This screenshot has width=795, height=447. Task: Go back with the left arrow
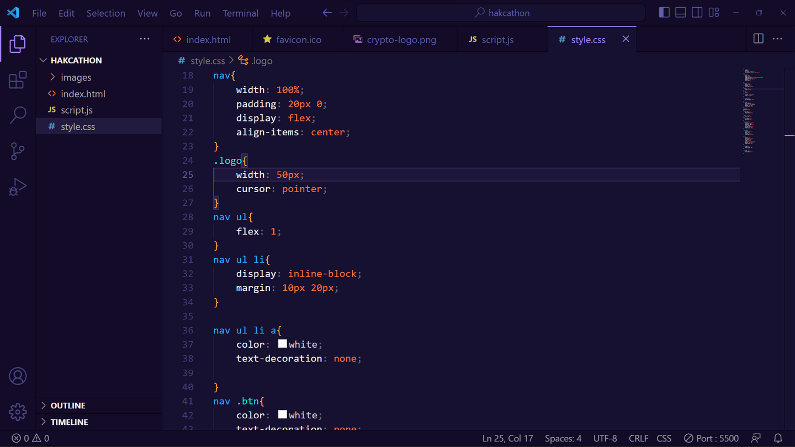pos(327,13)
